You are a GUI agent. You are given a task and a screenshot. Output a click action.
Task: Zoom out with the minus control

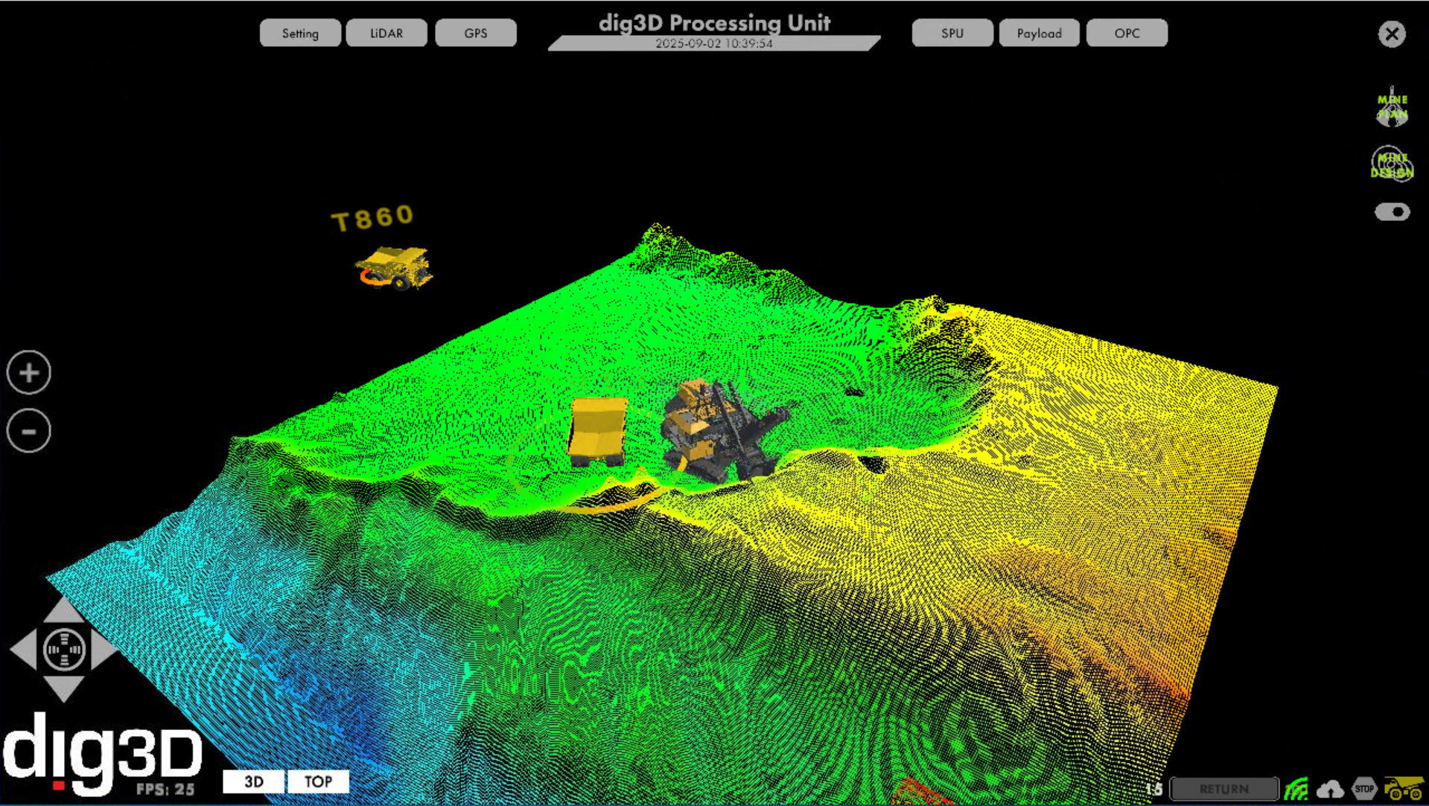pos(28,430)
